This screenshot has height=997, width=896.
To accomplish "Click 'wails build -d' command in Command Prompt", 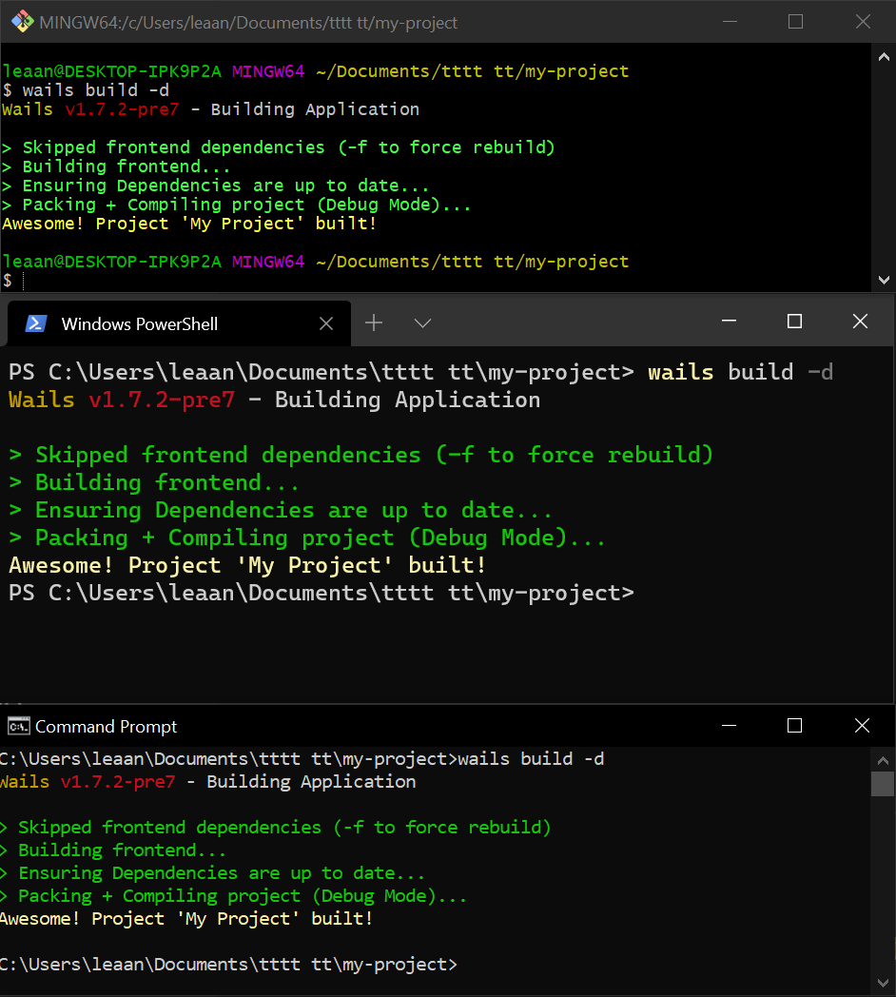I will coord(531,759).
